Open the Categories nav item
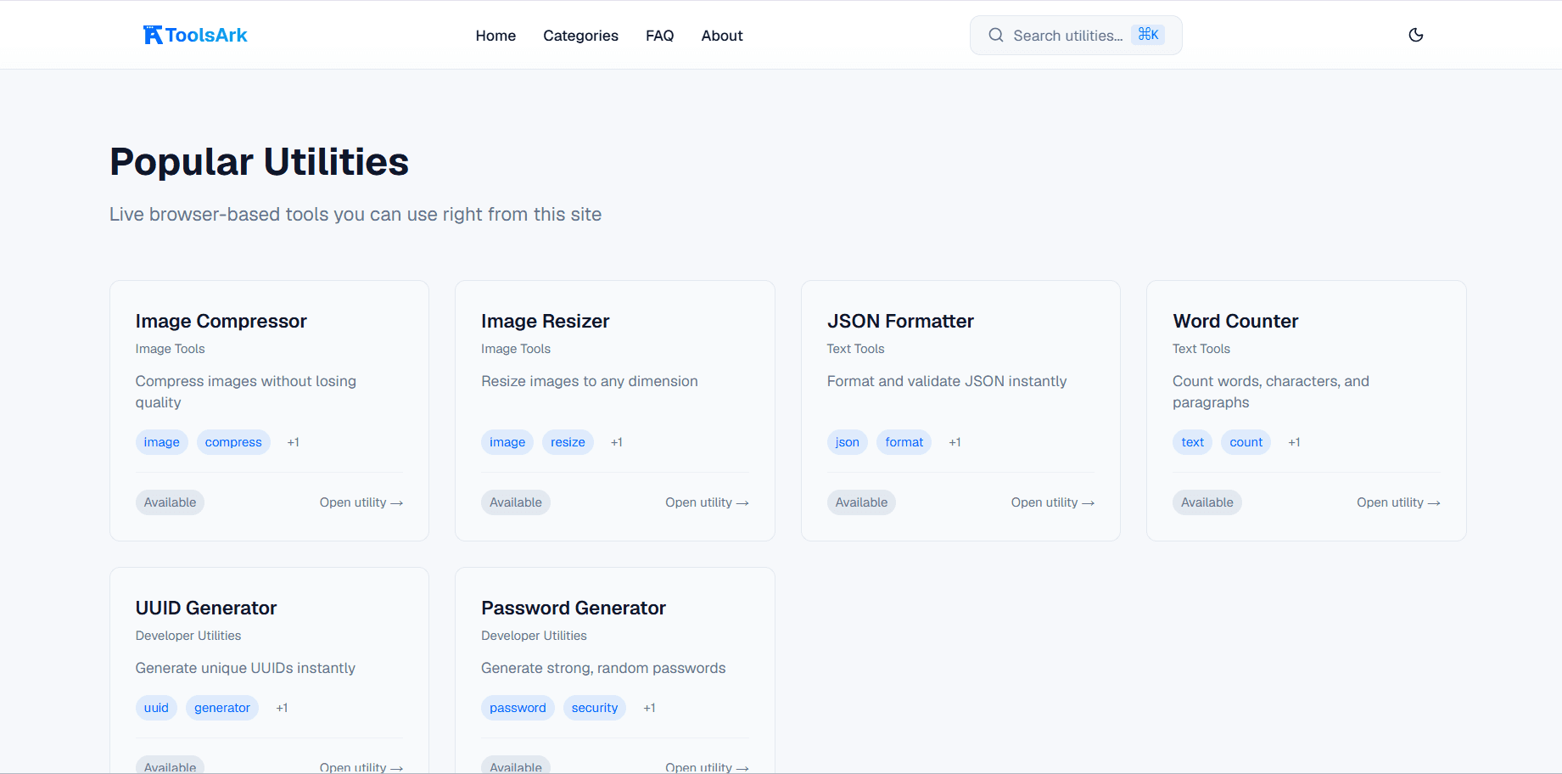Viewport: 1562px width, 774px height. pos(580,36)
